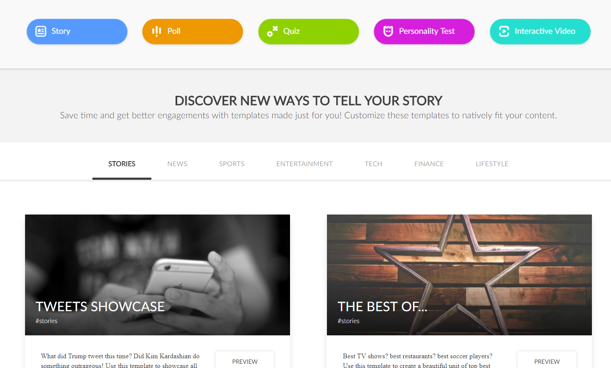This screenshot has width=611, height=368.
Task: Switch to the Finance tab
Action: tap(429, 164)
